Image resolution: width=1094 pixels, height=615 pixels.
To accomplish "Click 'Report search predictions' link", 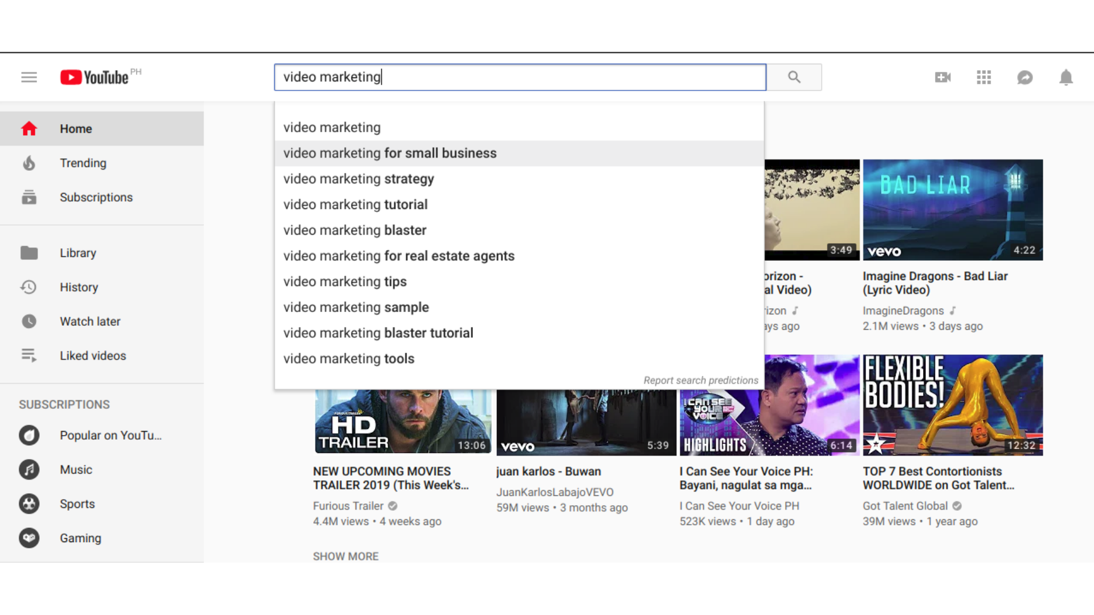I will (700, 380).
